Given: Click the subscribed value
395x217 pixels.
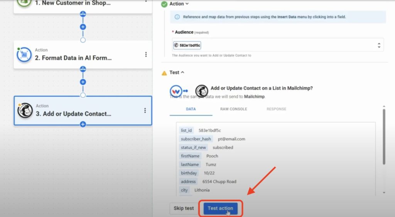Looking at the screenshot, I should 223,147.
